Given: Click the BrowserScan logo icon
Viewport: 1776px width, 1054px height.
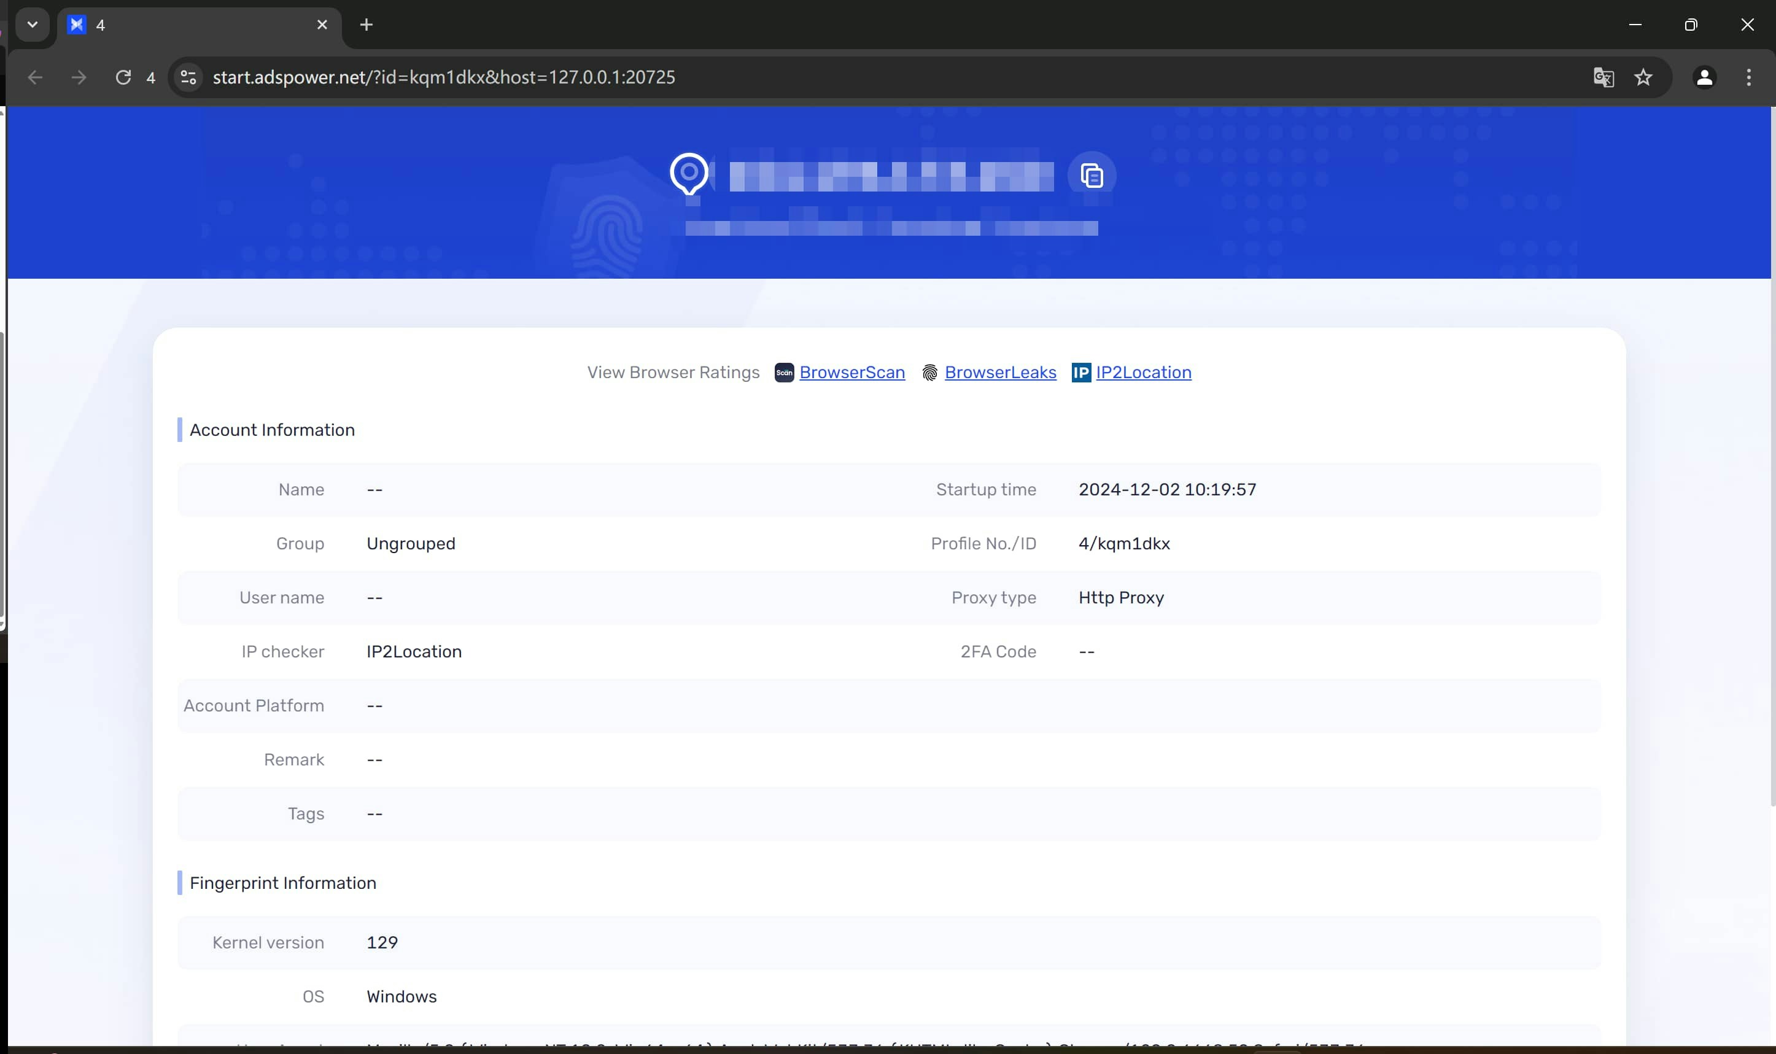Looking at the screenshot, I should [784, 373].
